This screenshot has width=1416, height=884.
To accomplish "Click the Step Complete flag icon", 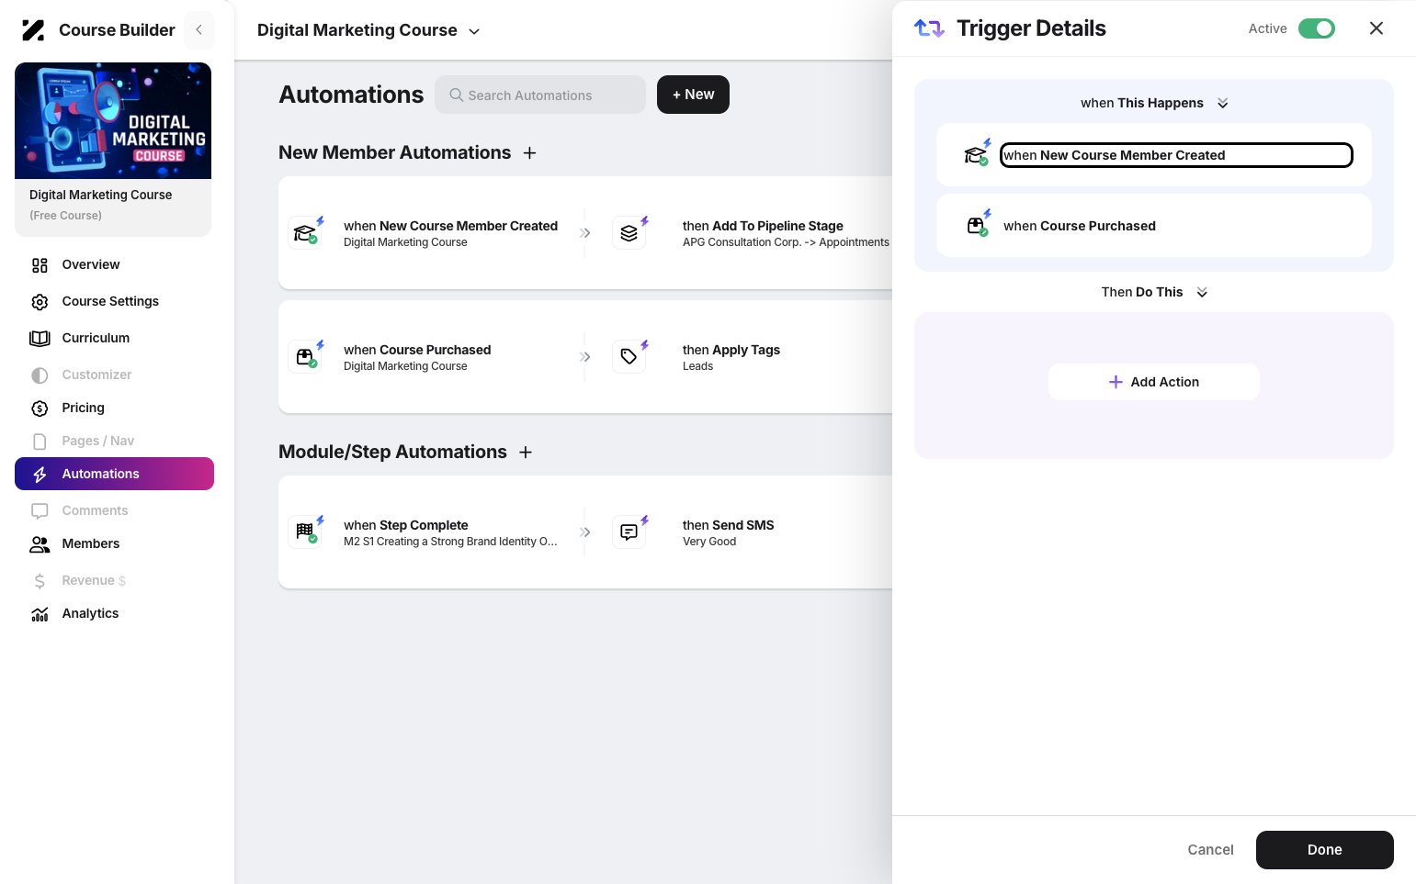I will click(x=305, y=532).
